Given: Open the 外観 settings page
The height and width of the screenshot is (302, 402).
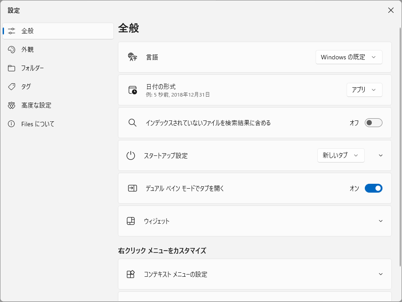Looking at the screenshot, I should pyautogui.click(x=58, y=50).
